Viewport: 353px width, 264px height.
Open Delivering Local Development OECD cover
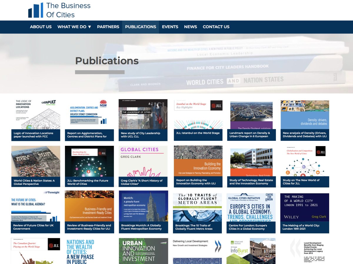pos(197,251)
